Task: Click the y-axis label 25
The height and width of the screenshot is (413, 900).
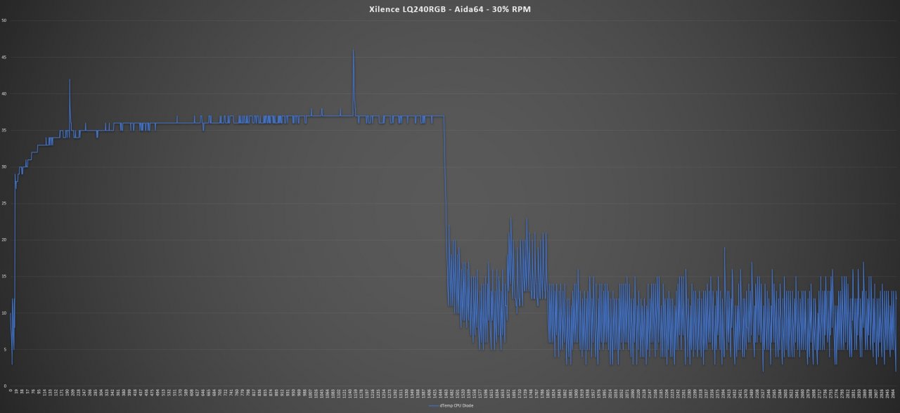Action: 5,203
